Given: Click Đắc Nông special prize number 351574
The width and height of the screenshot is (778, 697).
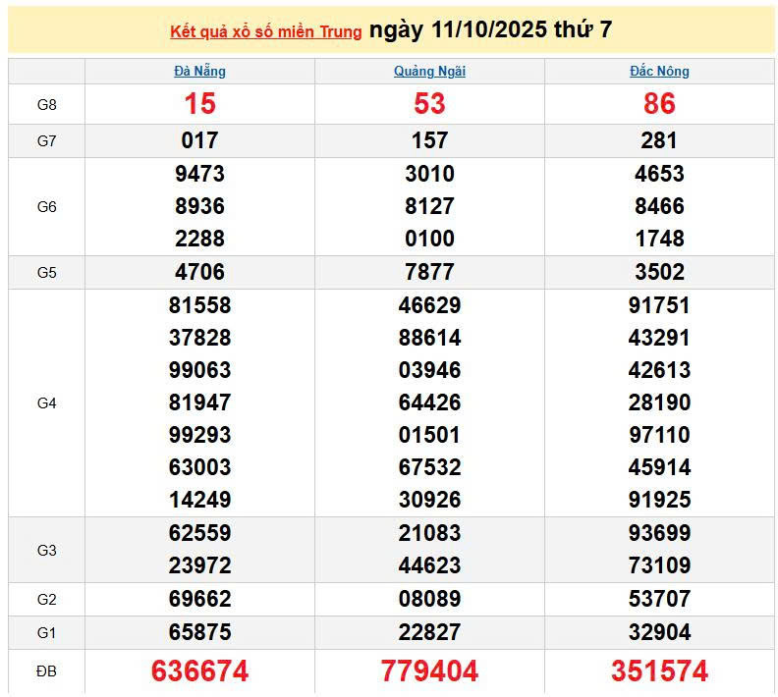Looking at the screenshot, I should click(x=659, y=671).
